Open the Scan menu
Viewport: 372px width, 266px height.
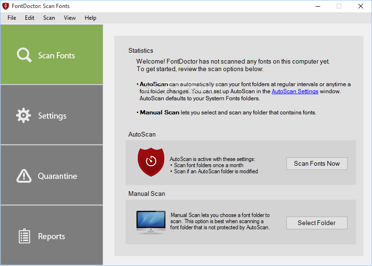[49, 18]
